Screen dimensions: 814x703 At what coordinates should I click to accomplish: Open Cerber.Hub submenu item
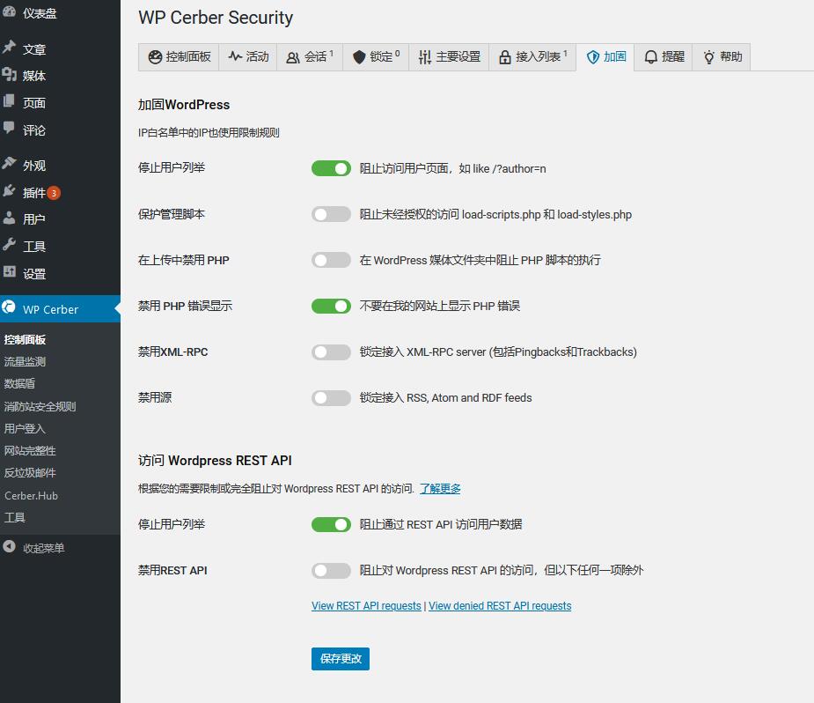(31, 496)
